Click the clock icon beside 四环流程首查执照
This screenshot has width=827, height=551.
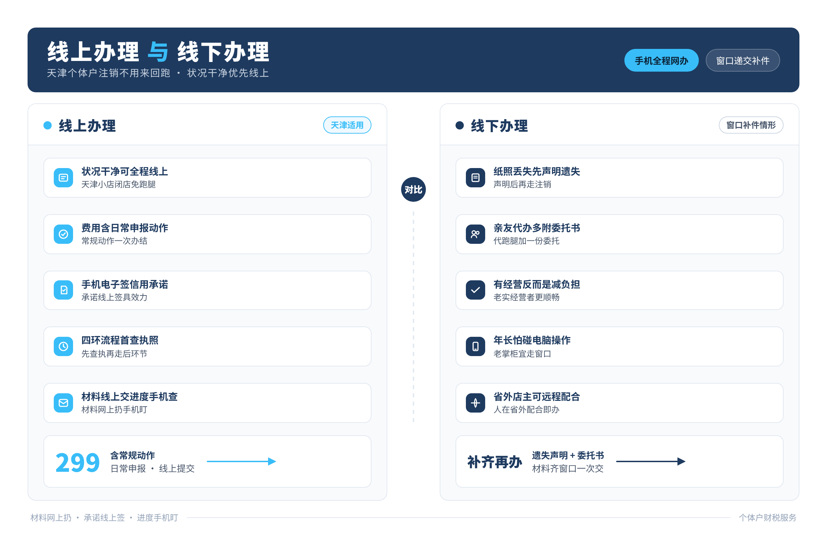tap(63, 346)
